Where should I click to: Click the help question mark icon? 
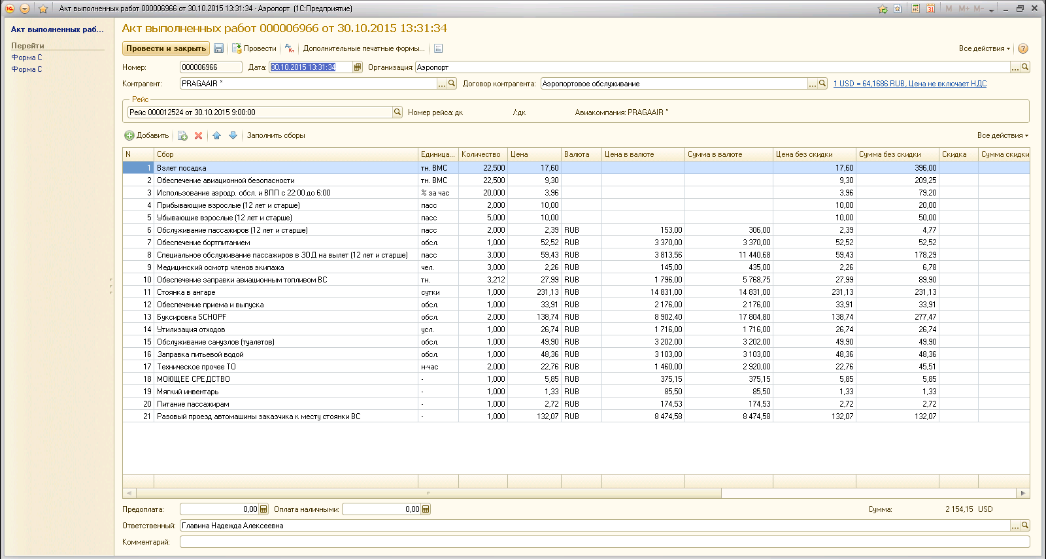(x=1023, y=48)
